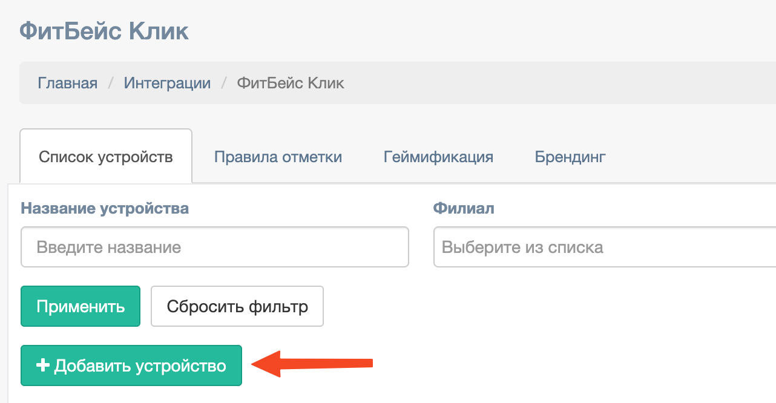This screenshot has height=403, width=776.
Task: Click the slash separator after Интеграции
Action: pos(224,83)
